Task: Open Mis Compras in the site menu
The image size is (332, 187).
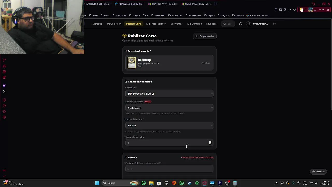Action: (x=194, y=24)
